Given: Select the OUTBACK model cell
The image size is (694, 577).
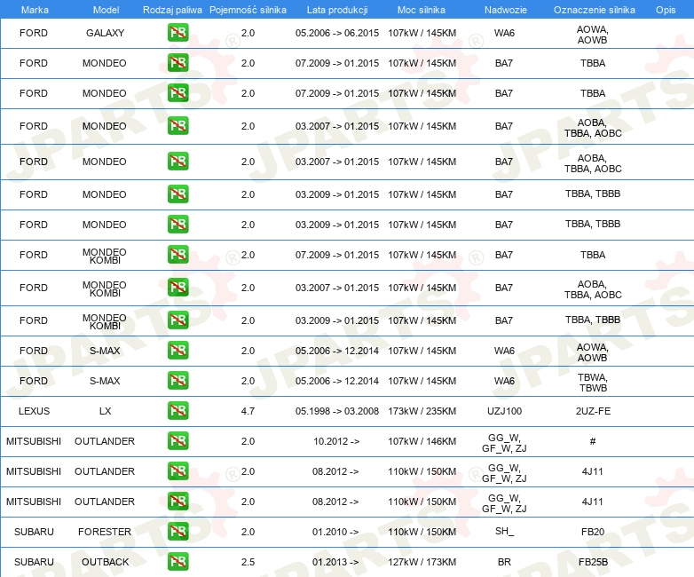Looking at the screenshot, I should [x=105, y=562].
